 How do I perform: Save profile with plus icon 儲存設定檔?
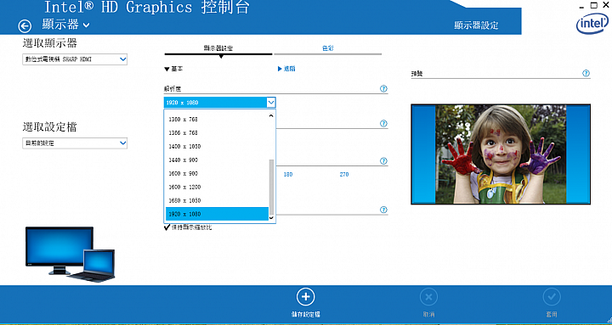pyautogui.click(x=306, y=297)
